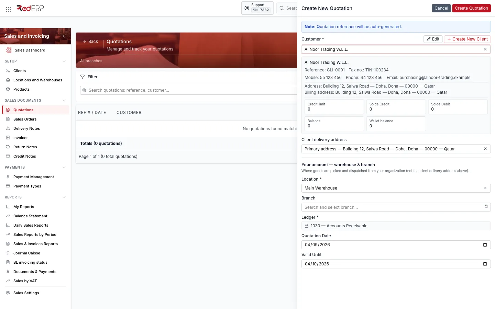
Task: Open Sales & Invoices Reports
Action: [x=36, y=244]
